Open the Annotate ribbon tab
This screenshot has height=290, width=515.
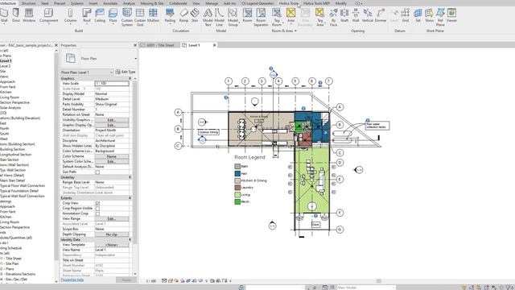(x=110, y=3)
